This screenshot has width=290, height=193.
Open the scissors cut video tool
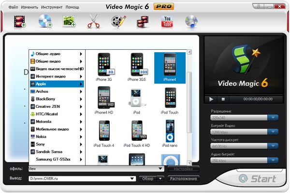coord(94,21)
